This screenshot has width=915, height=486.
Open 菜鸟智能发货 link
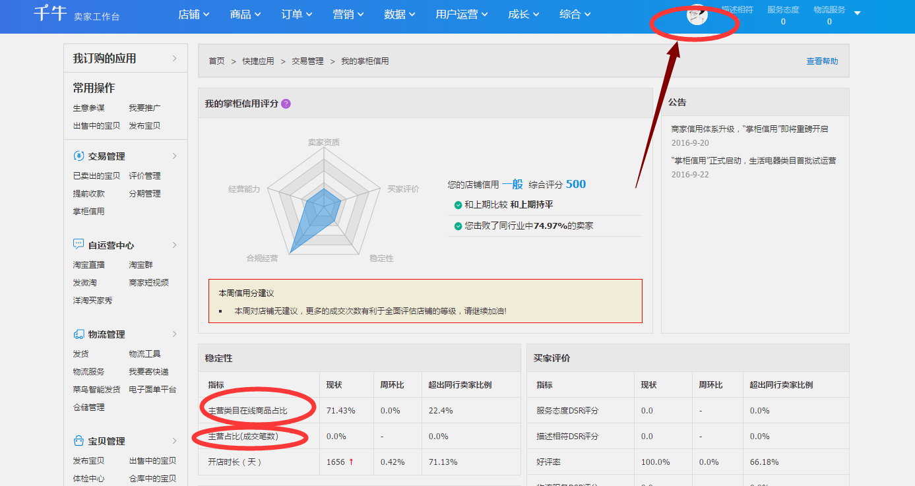(x=96, y=389)
